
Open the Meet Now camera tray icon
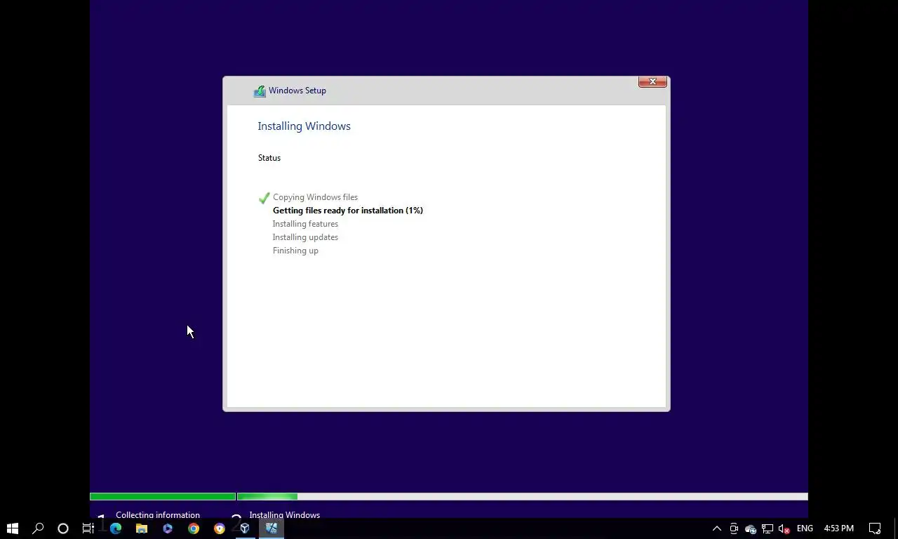734,528
